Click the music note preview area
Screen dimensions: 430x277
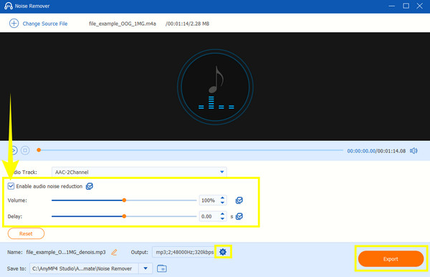[x=215, y=87]
